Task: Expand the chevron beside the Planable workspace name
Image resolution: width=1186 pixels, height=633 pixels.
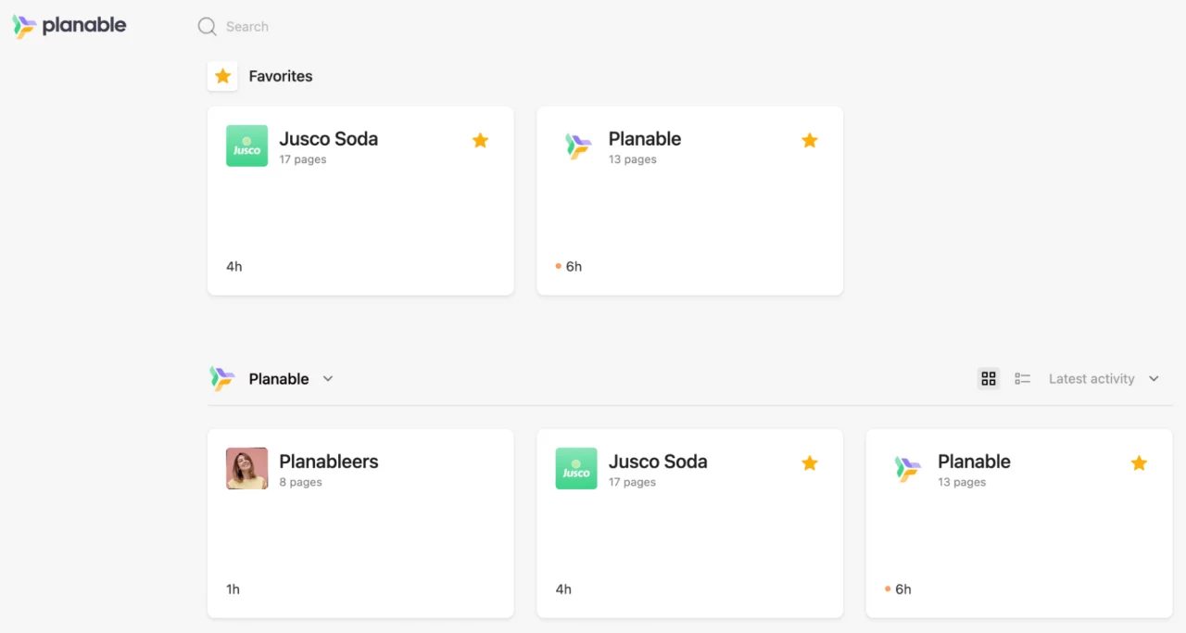Action: click(x=327, y=378)
